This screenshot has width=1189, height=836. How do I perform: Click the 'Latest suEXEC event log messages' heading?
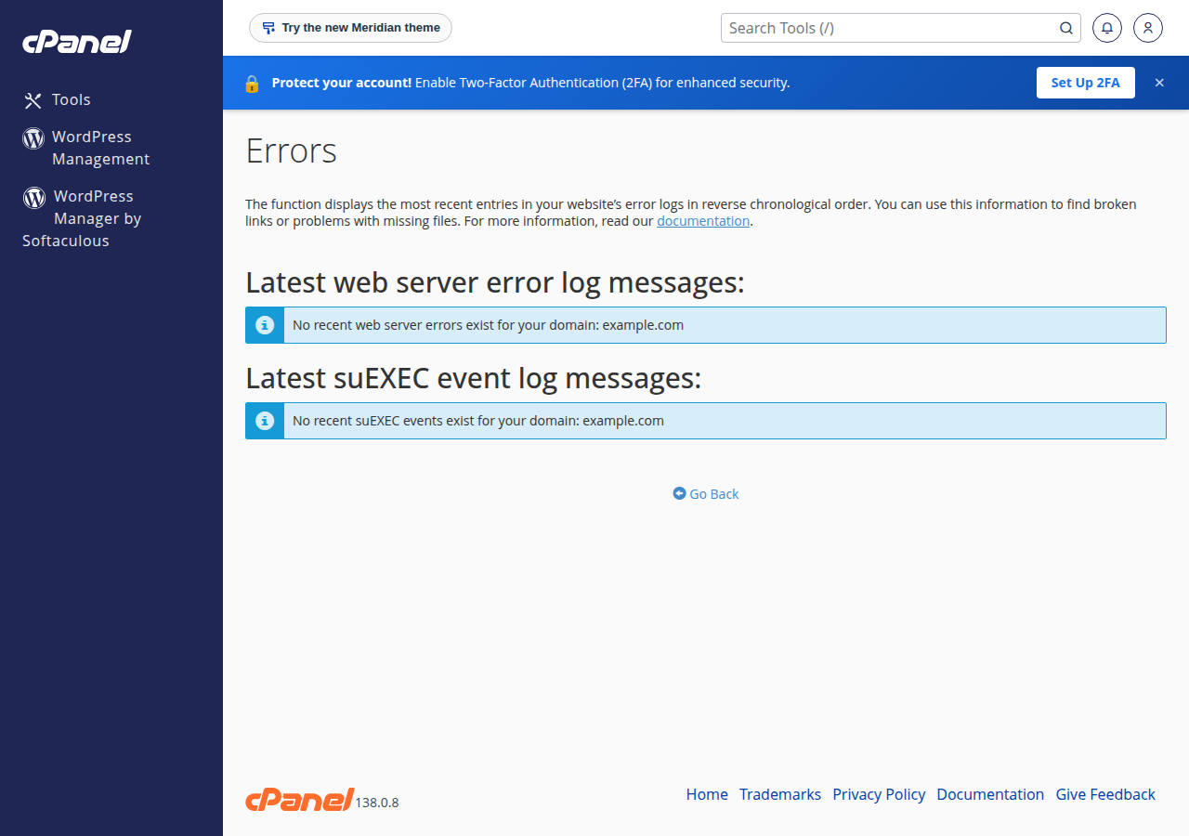pyautogui.click(x=473, y=378)
